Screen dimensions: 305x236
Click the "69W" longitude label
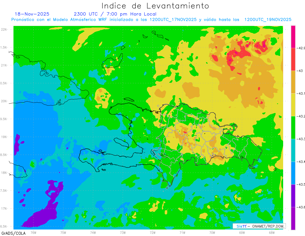click(x=242, y=232)
